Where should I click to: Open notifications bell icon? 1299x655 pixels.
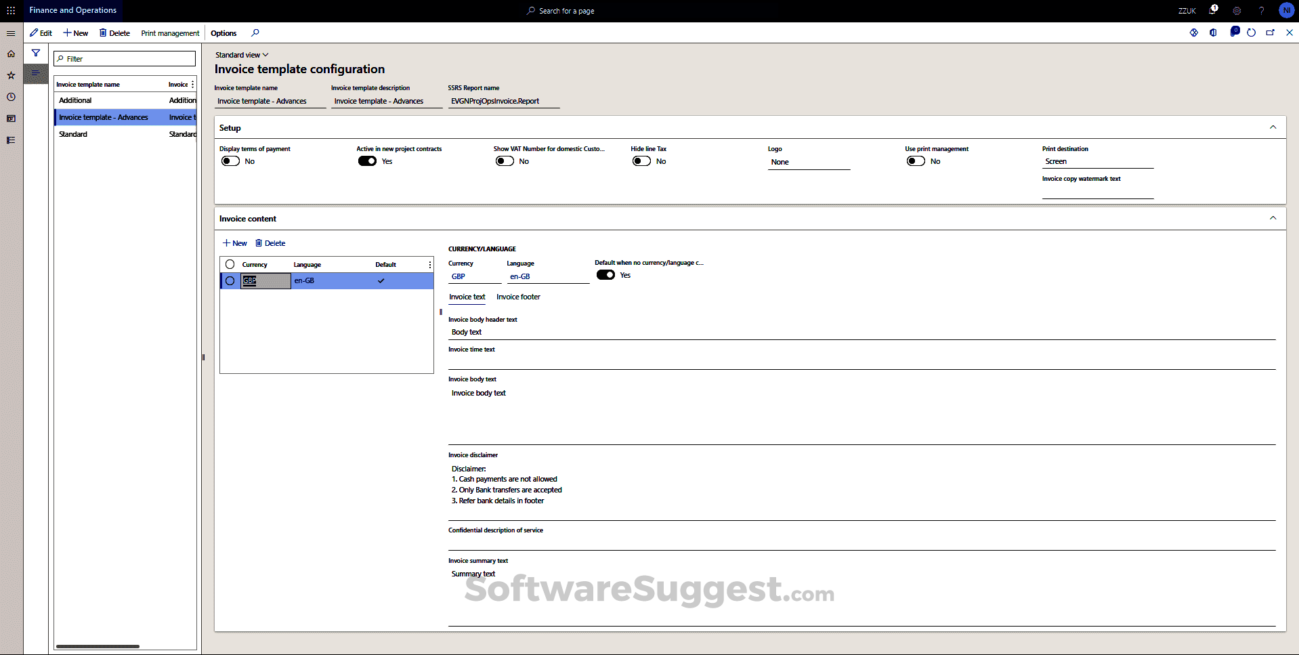[x=1212, y=11]
